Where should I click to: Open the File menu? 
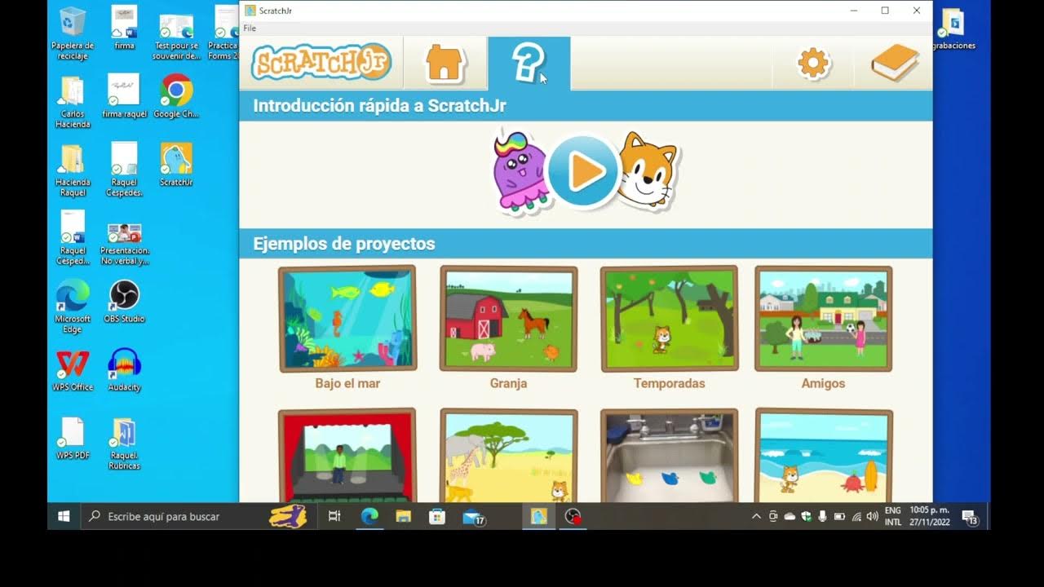point(250,29)
